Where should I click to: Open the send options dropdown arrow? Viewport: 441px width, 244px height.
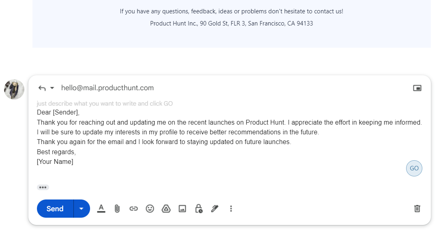pos(82,209)
